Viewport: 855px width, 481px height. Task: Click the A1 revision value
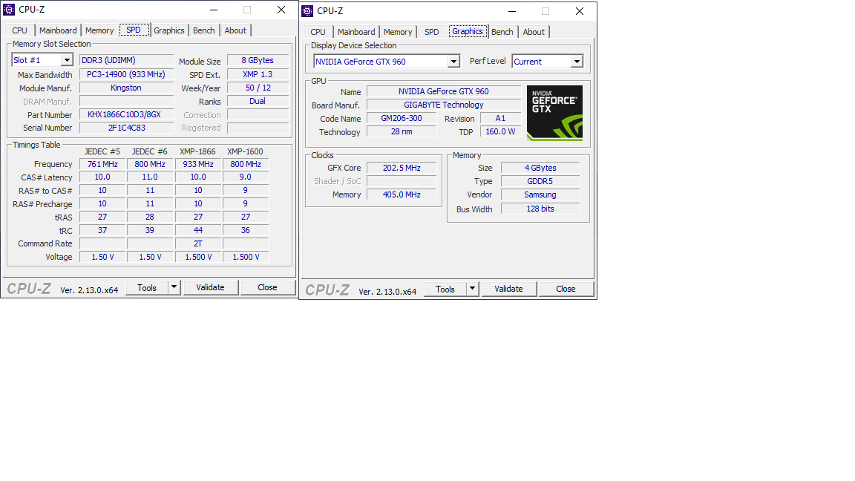point(500,118)
